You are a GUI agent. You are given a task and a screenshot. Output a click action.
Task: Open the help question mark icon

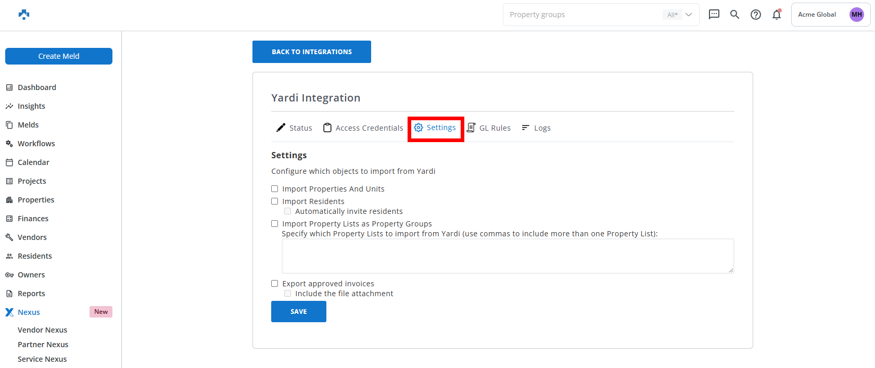click(755, 15)
